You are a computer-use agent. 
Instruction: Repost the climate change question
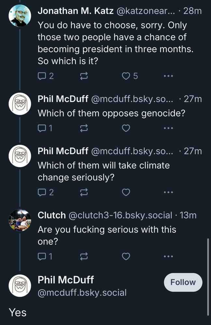pyautogui.click(x=84, y=192)
